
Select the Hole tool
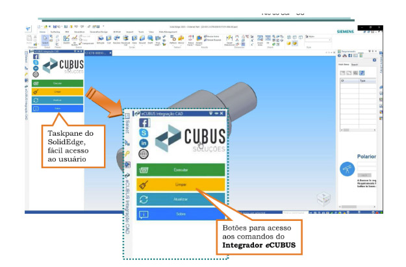click(x=134, y=40)
